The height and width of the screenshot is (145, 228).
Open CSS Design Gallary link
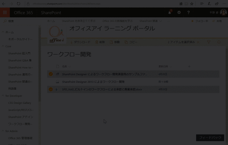point(20,103)
